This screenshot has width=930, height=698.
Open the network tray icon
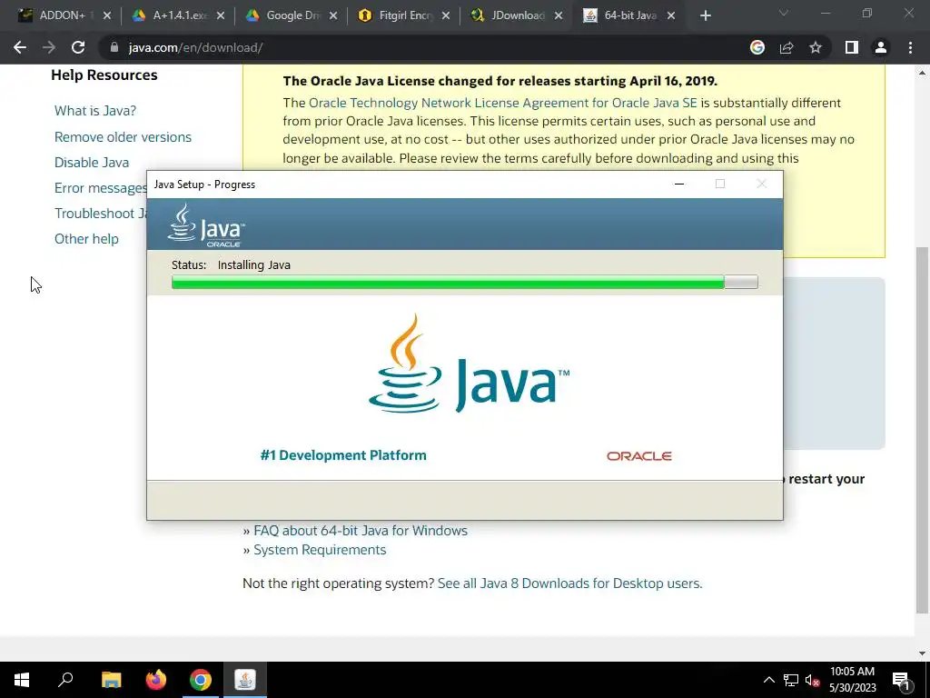791,680
